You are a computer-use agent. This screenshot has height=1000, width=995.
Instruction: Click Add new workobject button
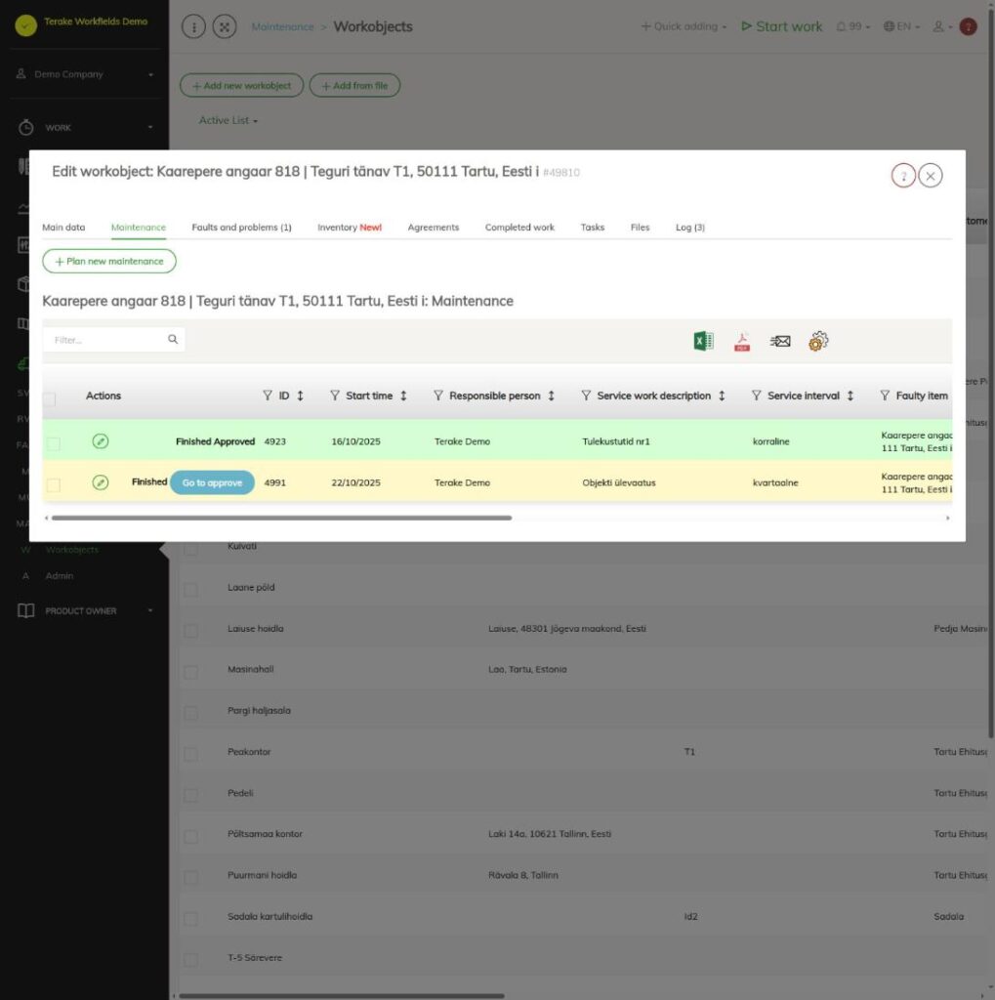pyautogui.click(x=242, y=86)
